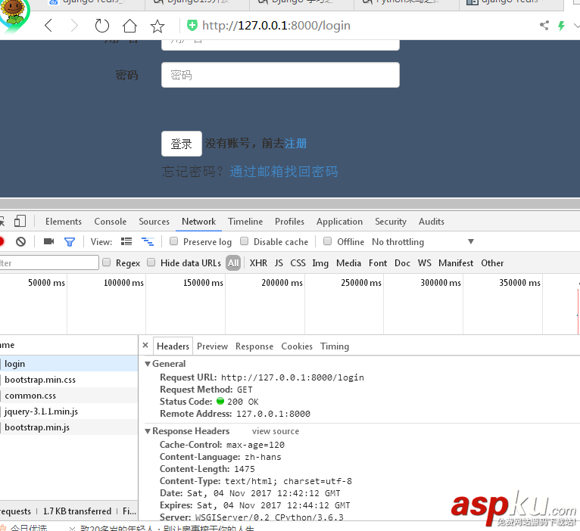Close the request details pane
580x531 pixels.
point(145,345)
